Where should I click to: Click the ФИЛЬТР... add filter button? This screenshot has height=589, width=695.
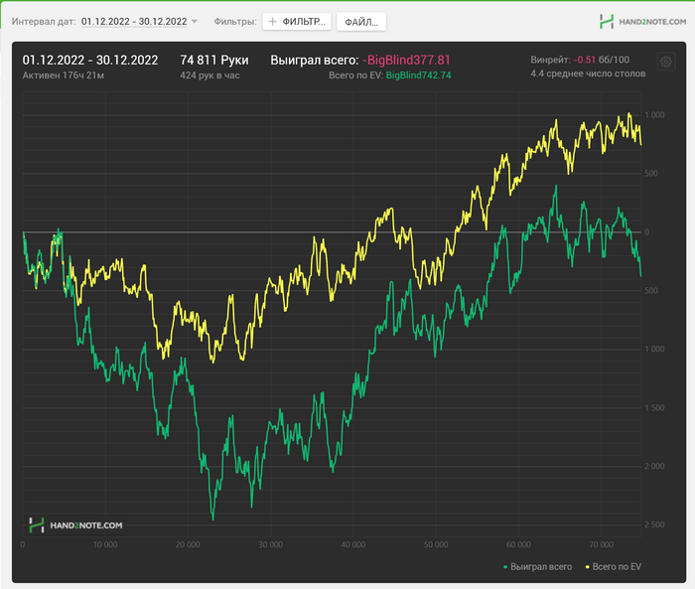pos(297,21)
